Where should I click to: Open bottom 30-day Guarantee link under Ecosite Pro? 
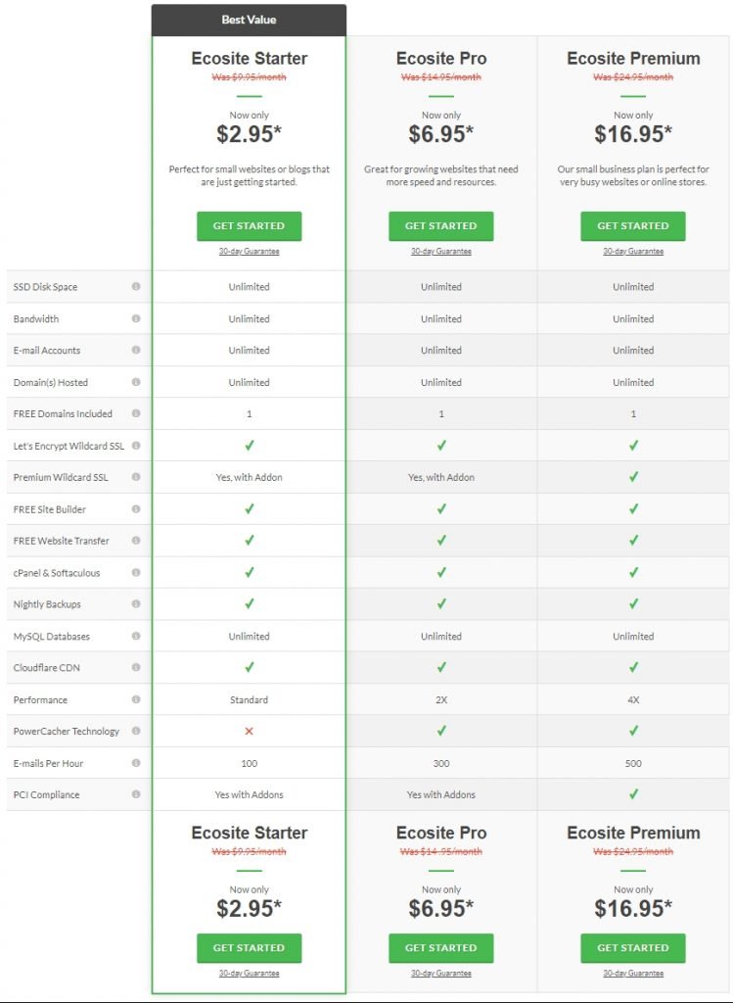point(441,974)
